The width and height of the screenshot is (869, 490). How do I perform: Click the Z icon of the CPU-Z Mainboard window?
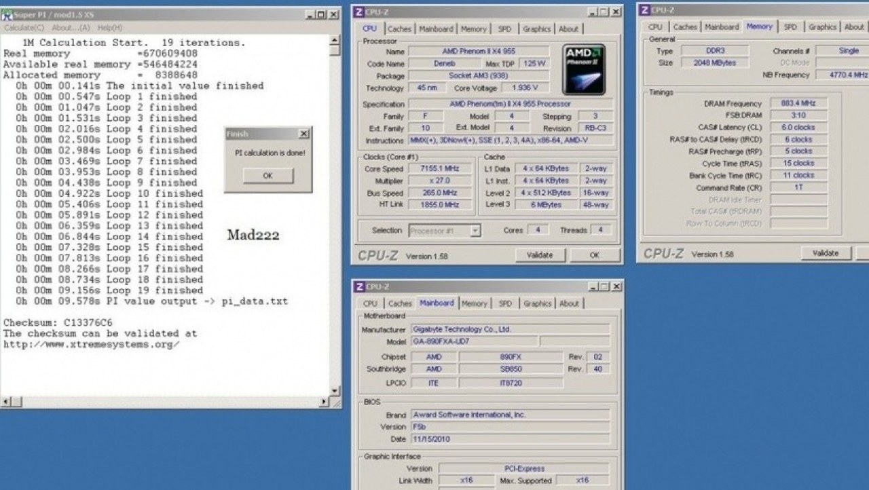(x=359, y=287)
